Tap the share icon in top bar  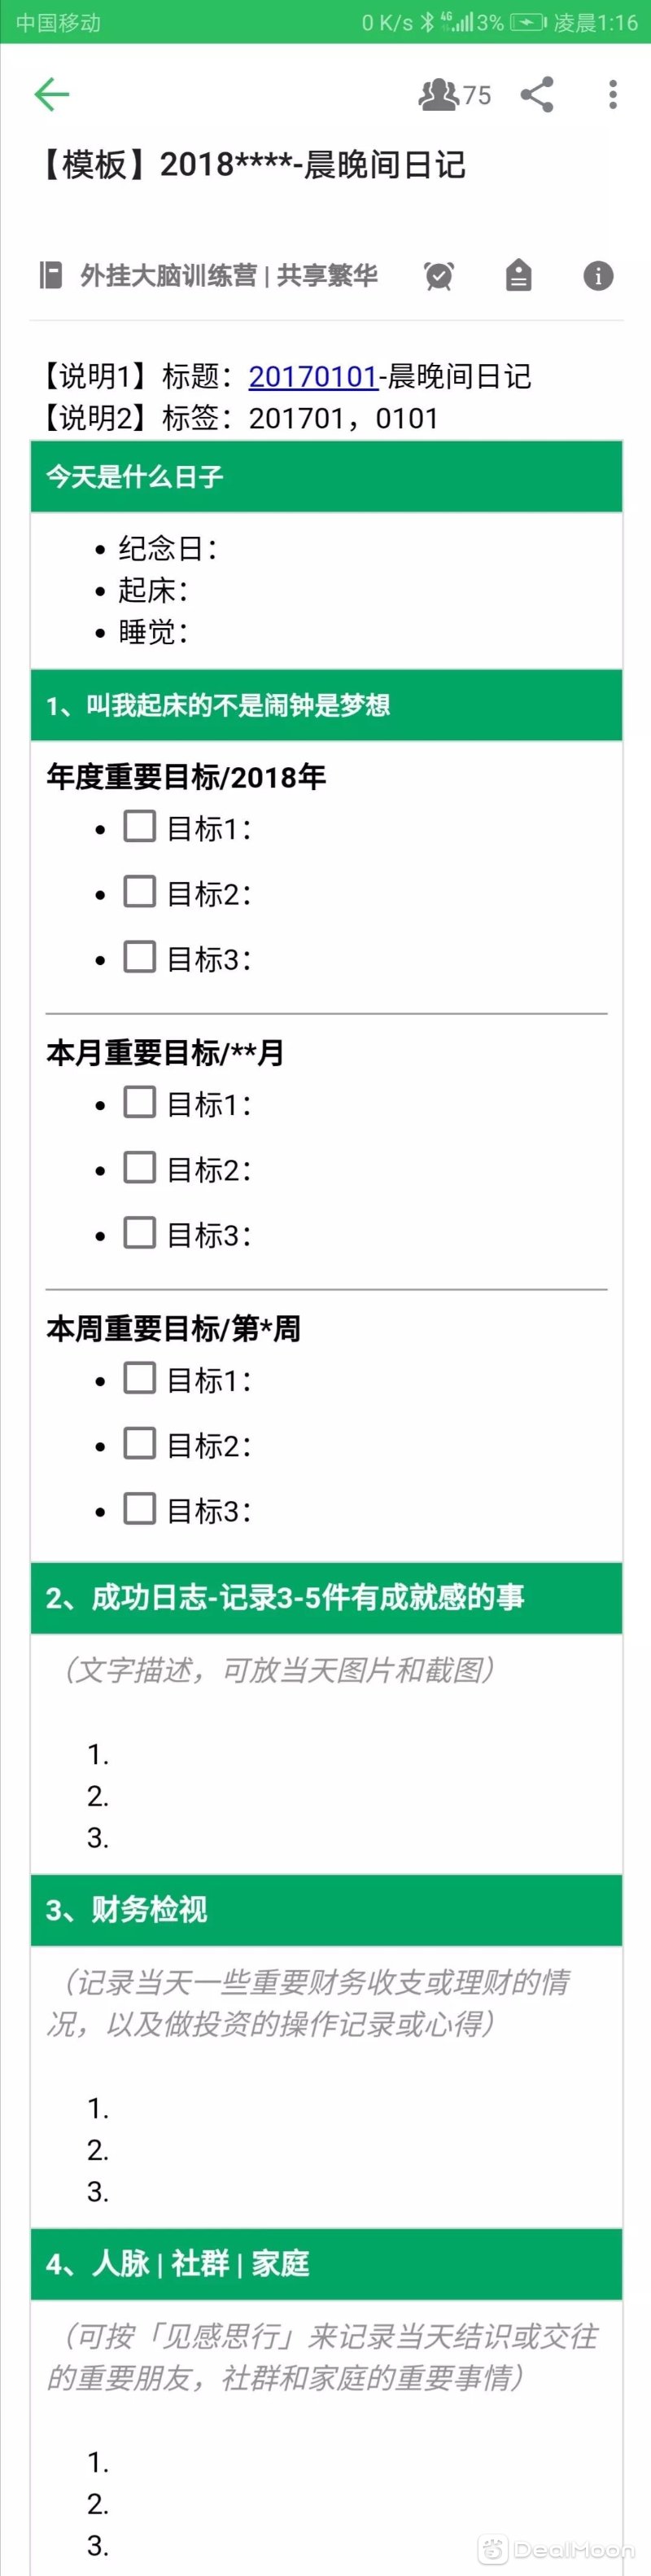tap(537, 95)
